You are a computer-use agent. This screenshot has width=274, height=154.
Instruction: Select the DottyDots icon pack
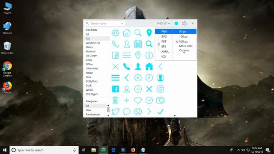click(x=92, y=81)
